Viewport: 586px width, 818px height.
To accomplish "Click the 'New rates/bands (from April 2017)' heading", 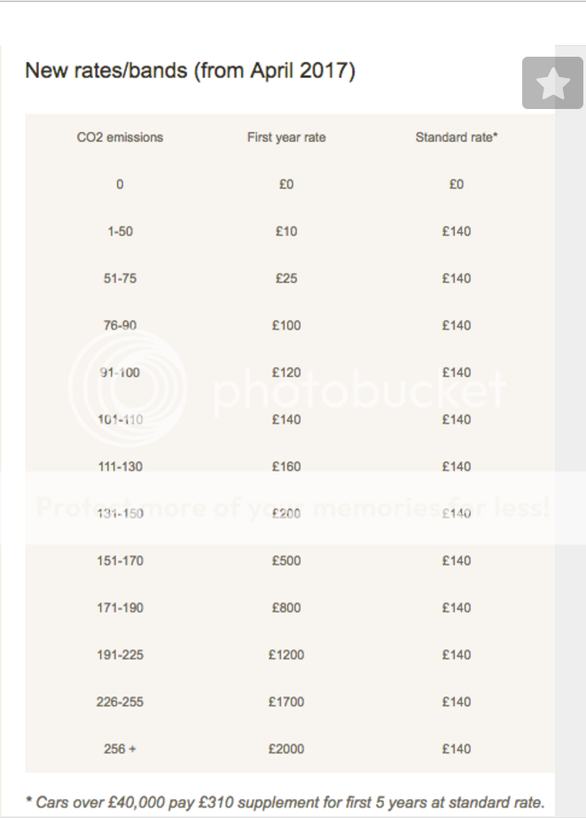I will [190, 71].
